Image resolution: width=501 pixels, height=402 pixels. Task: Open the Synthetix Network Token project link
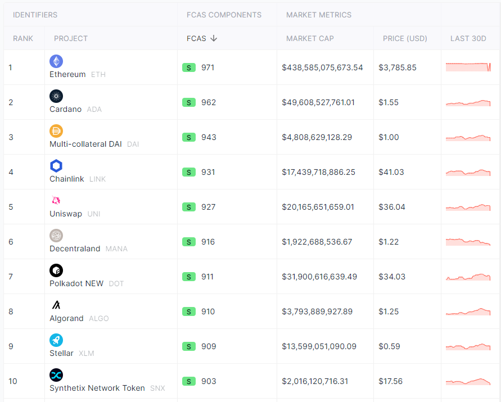click(x=97, y=389)
